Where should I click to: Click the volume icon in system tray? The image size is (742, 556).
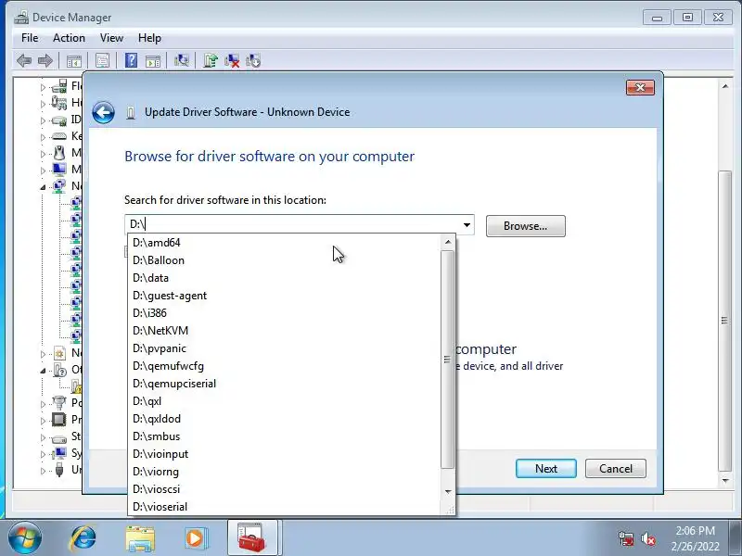[x=647, y=538]
